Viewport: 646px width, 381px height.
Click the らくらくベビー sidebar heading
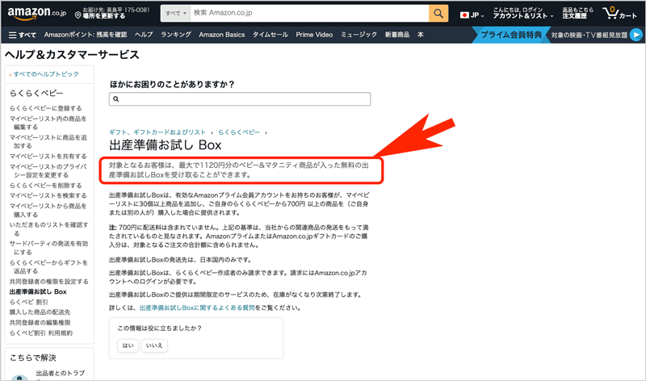coord(36,93)
